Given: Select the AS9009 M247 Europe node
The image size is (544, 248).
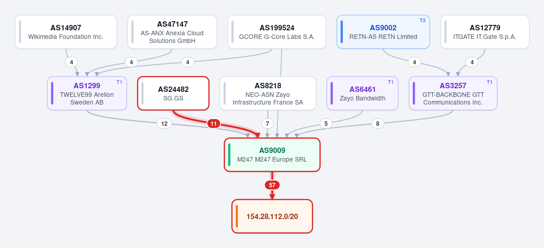Looking at the screenshot, I should (272, 155).
